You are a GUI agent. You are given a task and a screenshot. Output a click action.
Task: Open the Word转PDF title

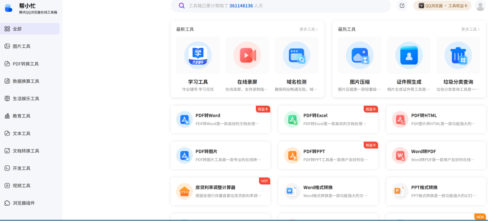click(x=423, y=151)
